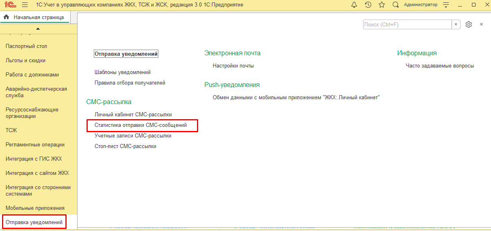Switch to Начальная страница tab
Image resolution: width=491 pixels, height=231 pixels.
tap(39, 17)
